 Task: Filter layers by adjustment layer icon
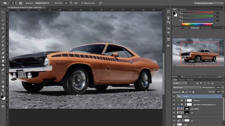tap(201, 83)
